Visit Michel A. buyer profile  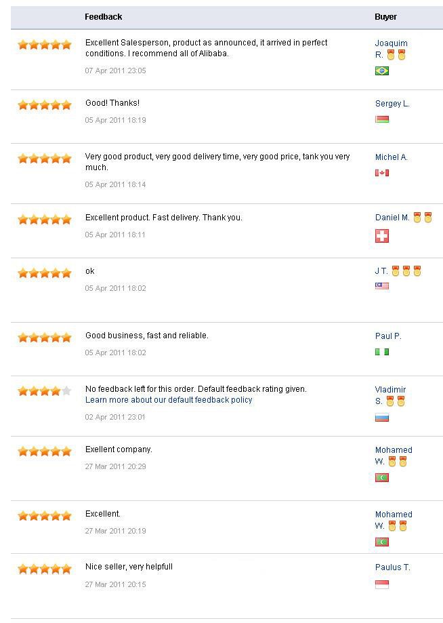pos(392,157)
